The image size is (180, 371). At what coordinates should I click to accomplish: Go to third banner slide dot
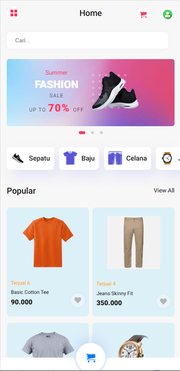101,133
